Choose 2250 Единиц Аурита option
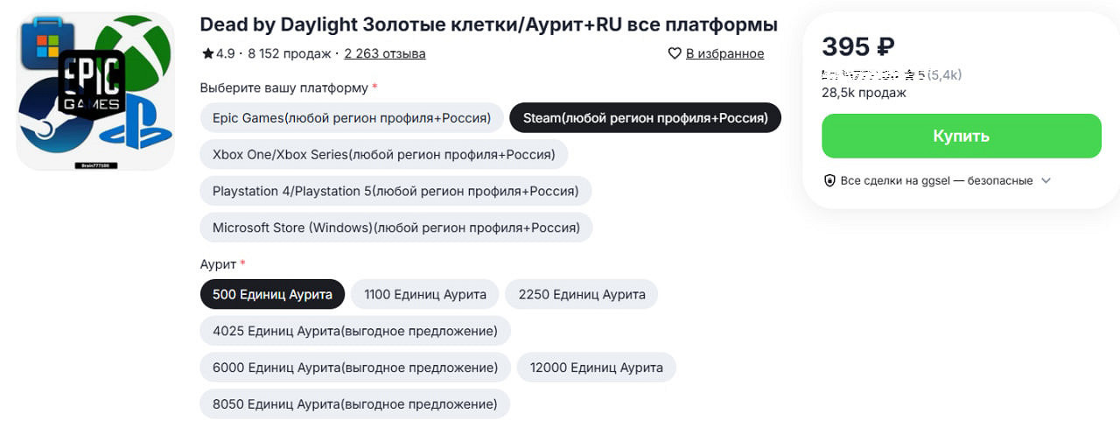 point(582,294)
